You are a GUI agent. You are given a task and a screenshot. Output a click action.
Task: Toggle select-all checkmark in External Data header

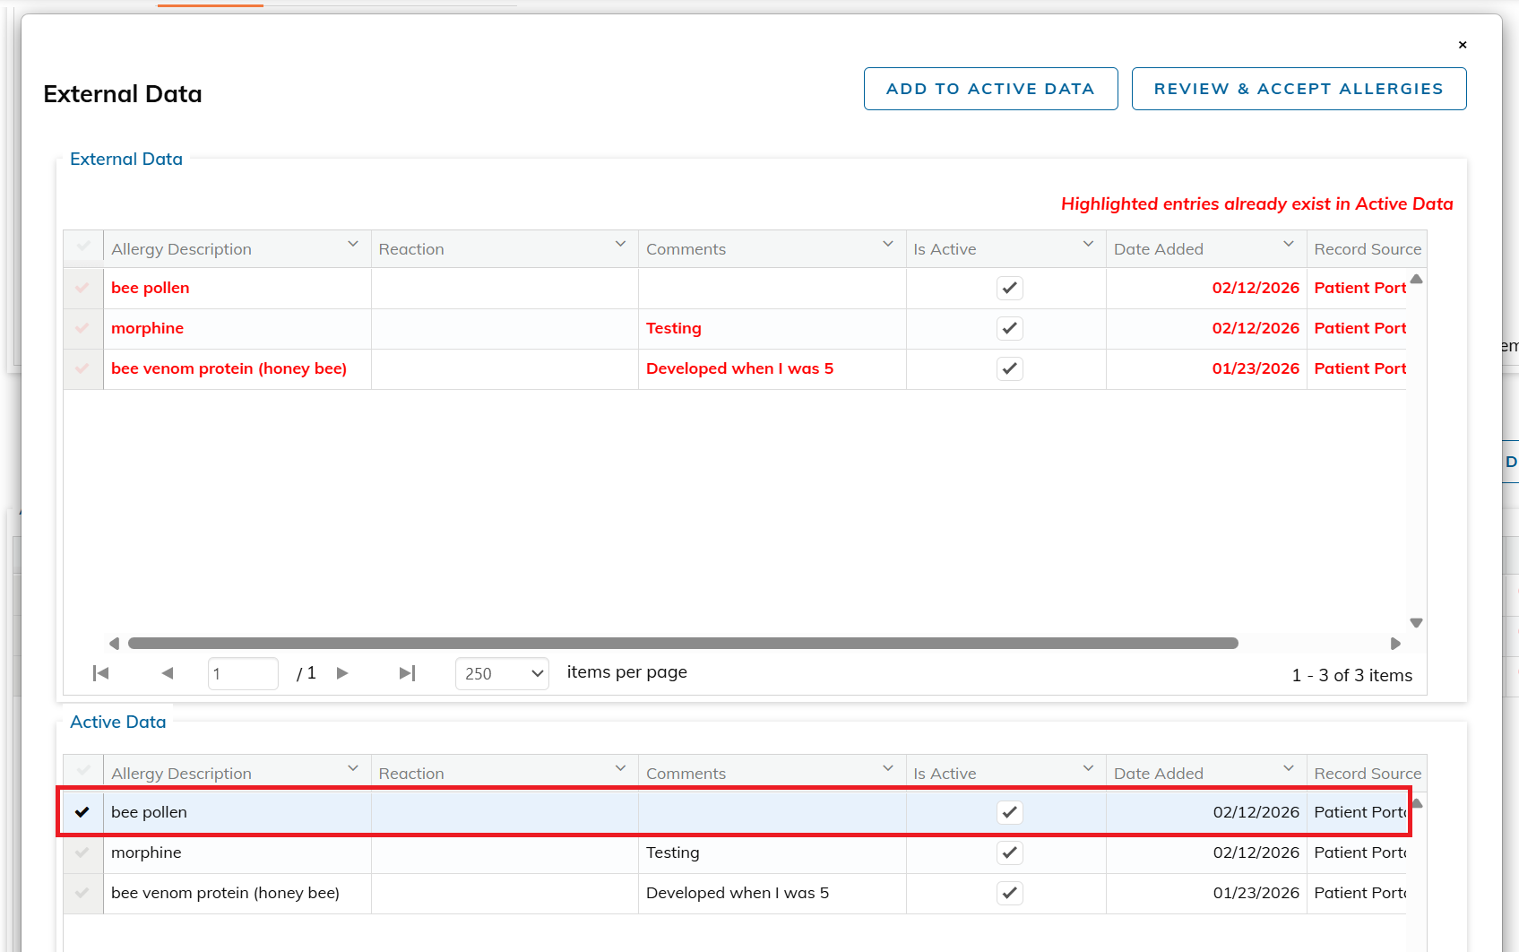pyautogui.click(x=83, y=247)
